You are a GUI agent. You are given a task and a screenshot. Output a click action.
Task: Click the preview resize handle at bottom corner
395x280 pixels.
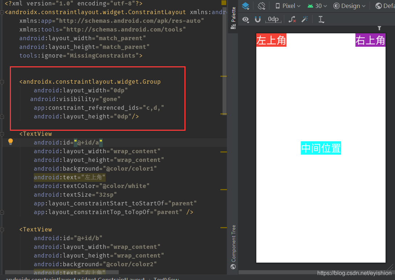(x=390, y=267)
